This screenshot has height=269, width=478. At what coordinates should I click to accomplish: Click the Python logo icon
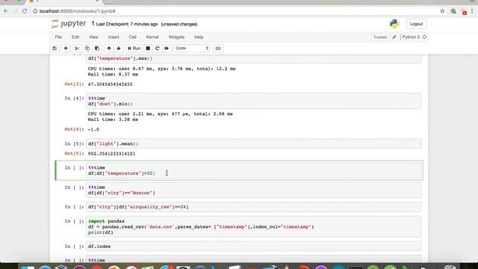[x=394, y=24]
